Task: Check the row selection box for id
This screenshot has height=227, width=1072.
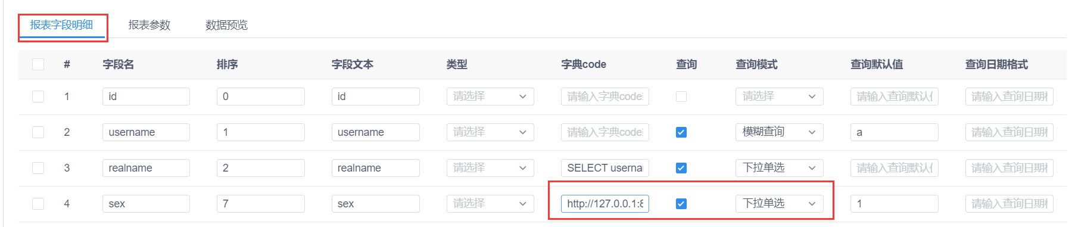Action: click(38, 97)
